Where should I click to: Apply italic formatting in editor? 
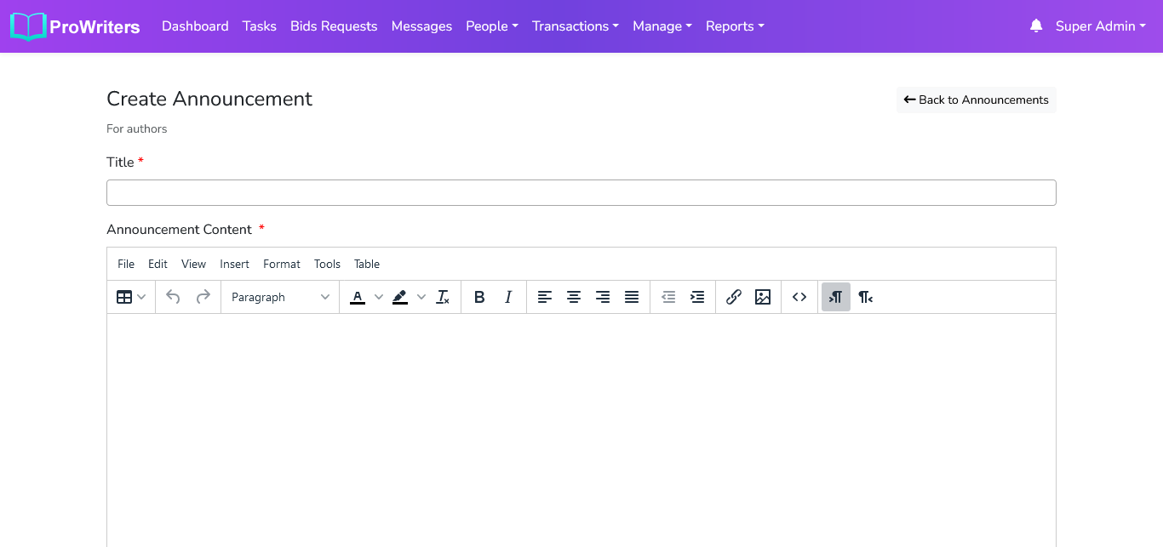[508, 297]
